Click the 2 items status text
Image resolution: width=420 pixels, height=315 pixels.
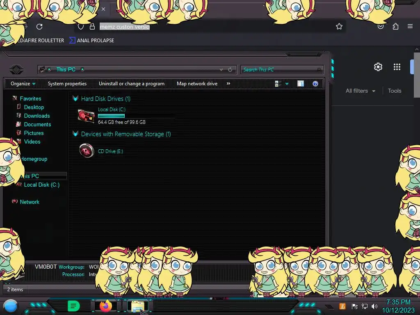click(15, 290)
